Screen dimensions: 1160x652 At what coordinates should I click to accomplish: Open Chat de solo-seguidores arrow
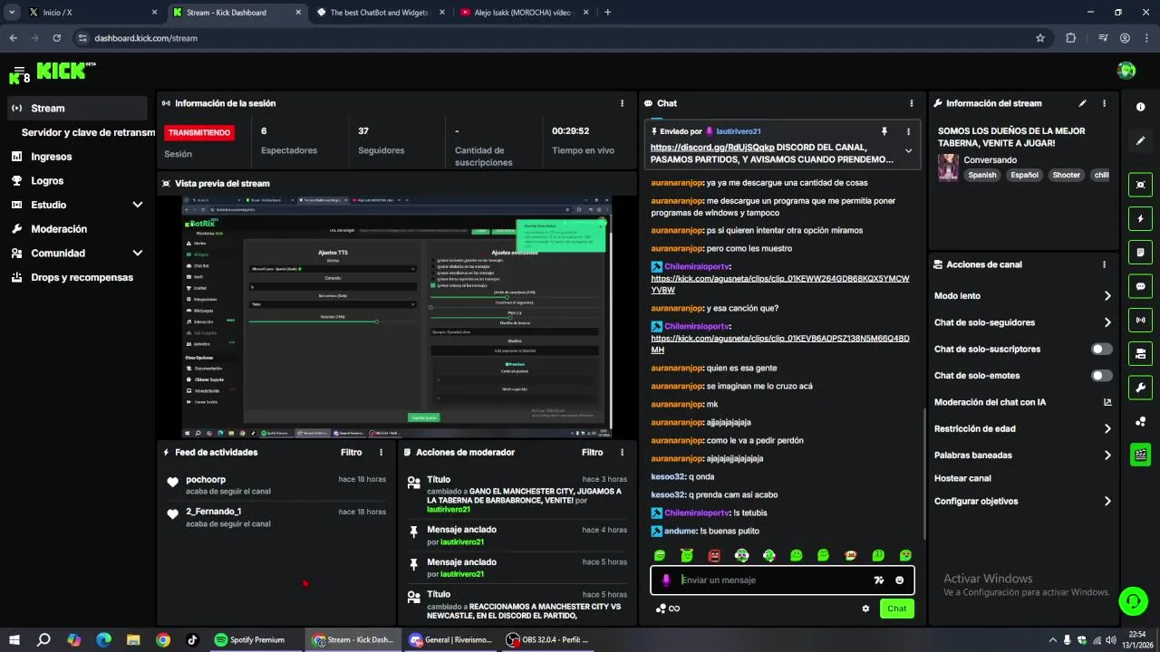coord(1107,322)
